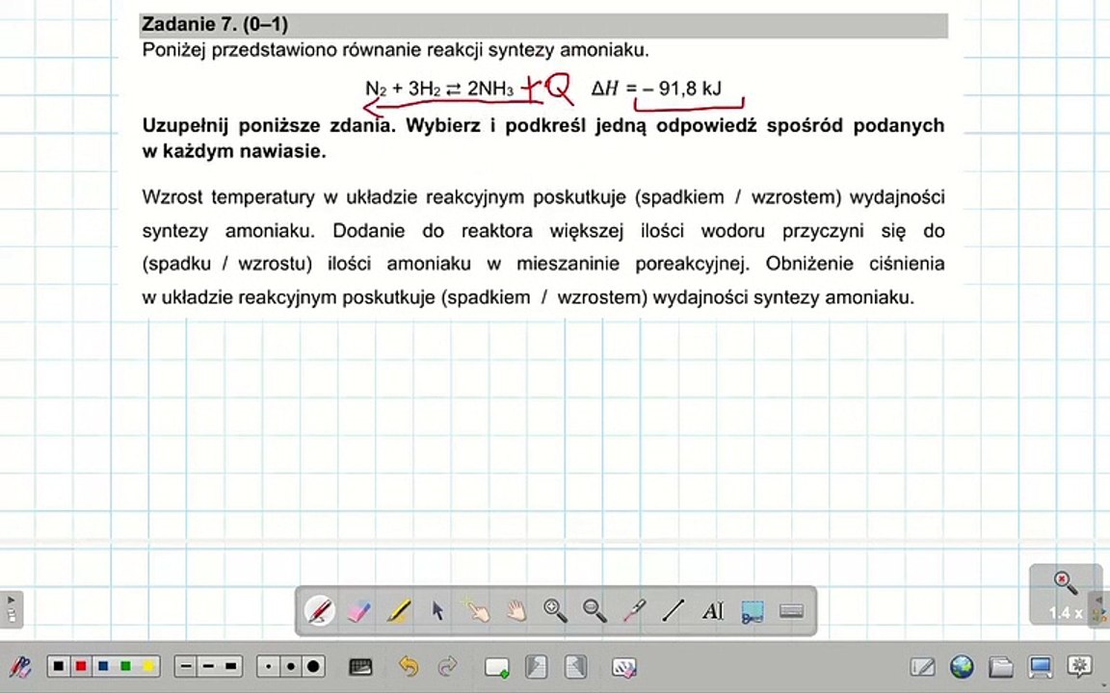
Task: Click the equation text 'N2 + 3H2 ⇄ 2NH3'
Action: click(x=439, y=89)
